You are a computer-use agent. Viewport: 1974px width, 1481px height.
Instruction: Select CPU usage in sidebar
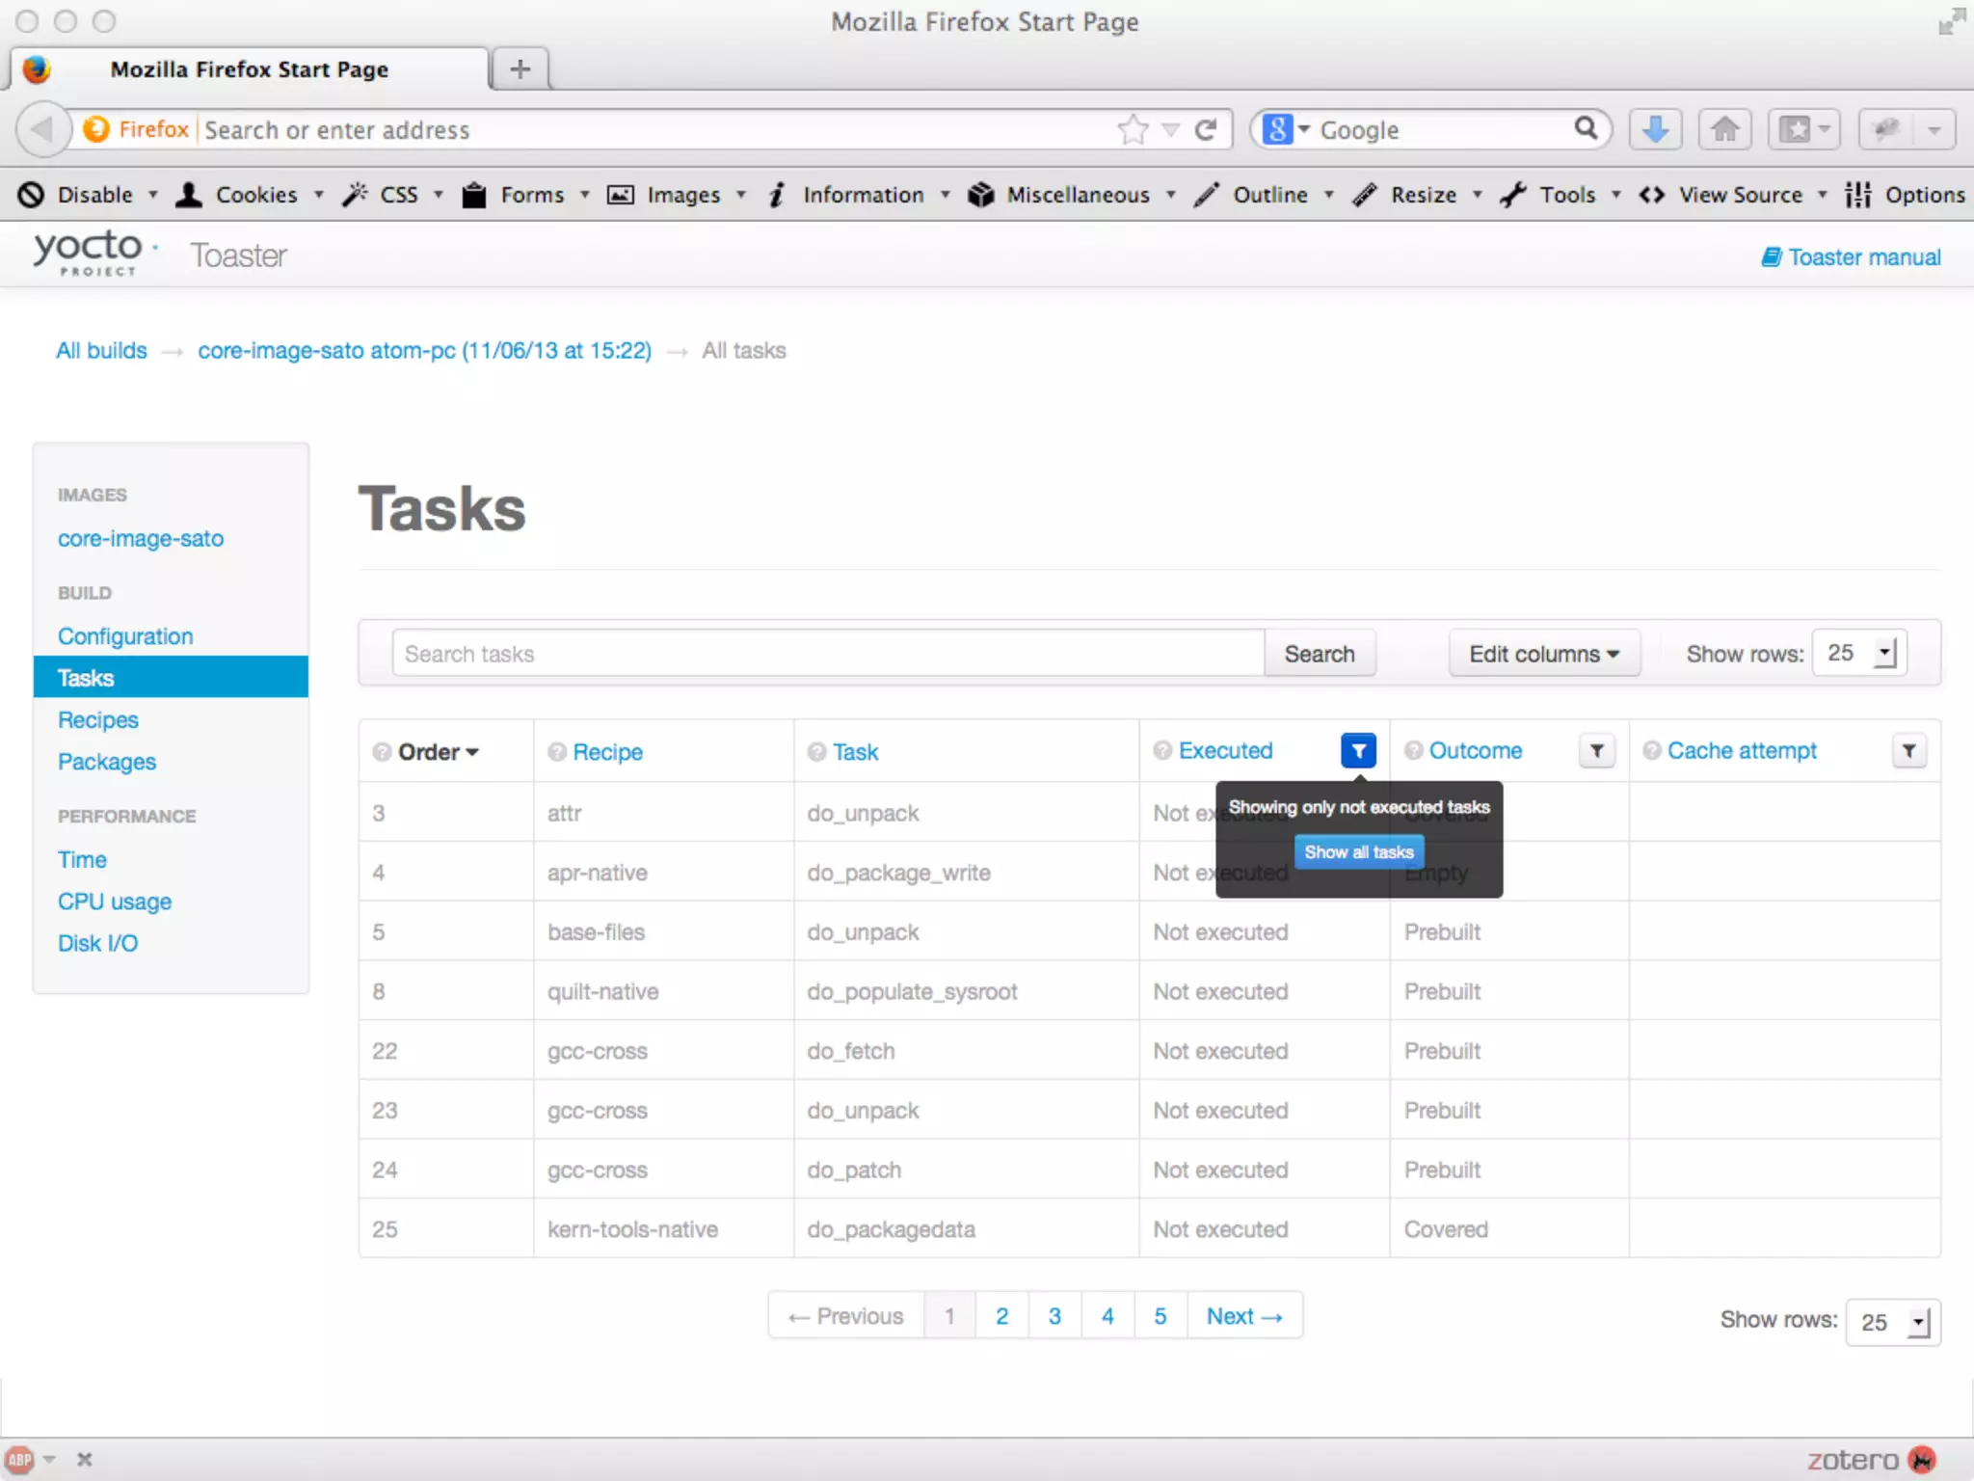click(115, 901)
